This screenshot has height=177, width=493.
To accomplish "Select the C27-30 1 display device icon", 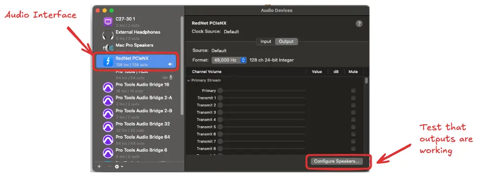I will [108, 22].
